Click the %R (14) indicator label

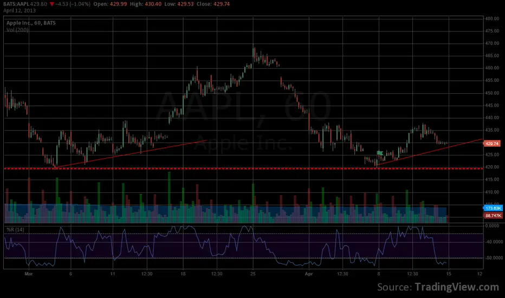tap(15, 230)
